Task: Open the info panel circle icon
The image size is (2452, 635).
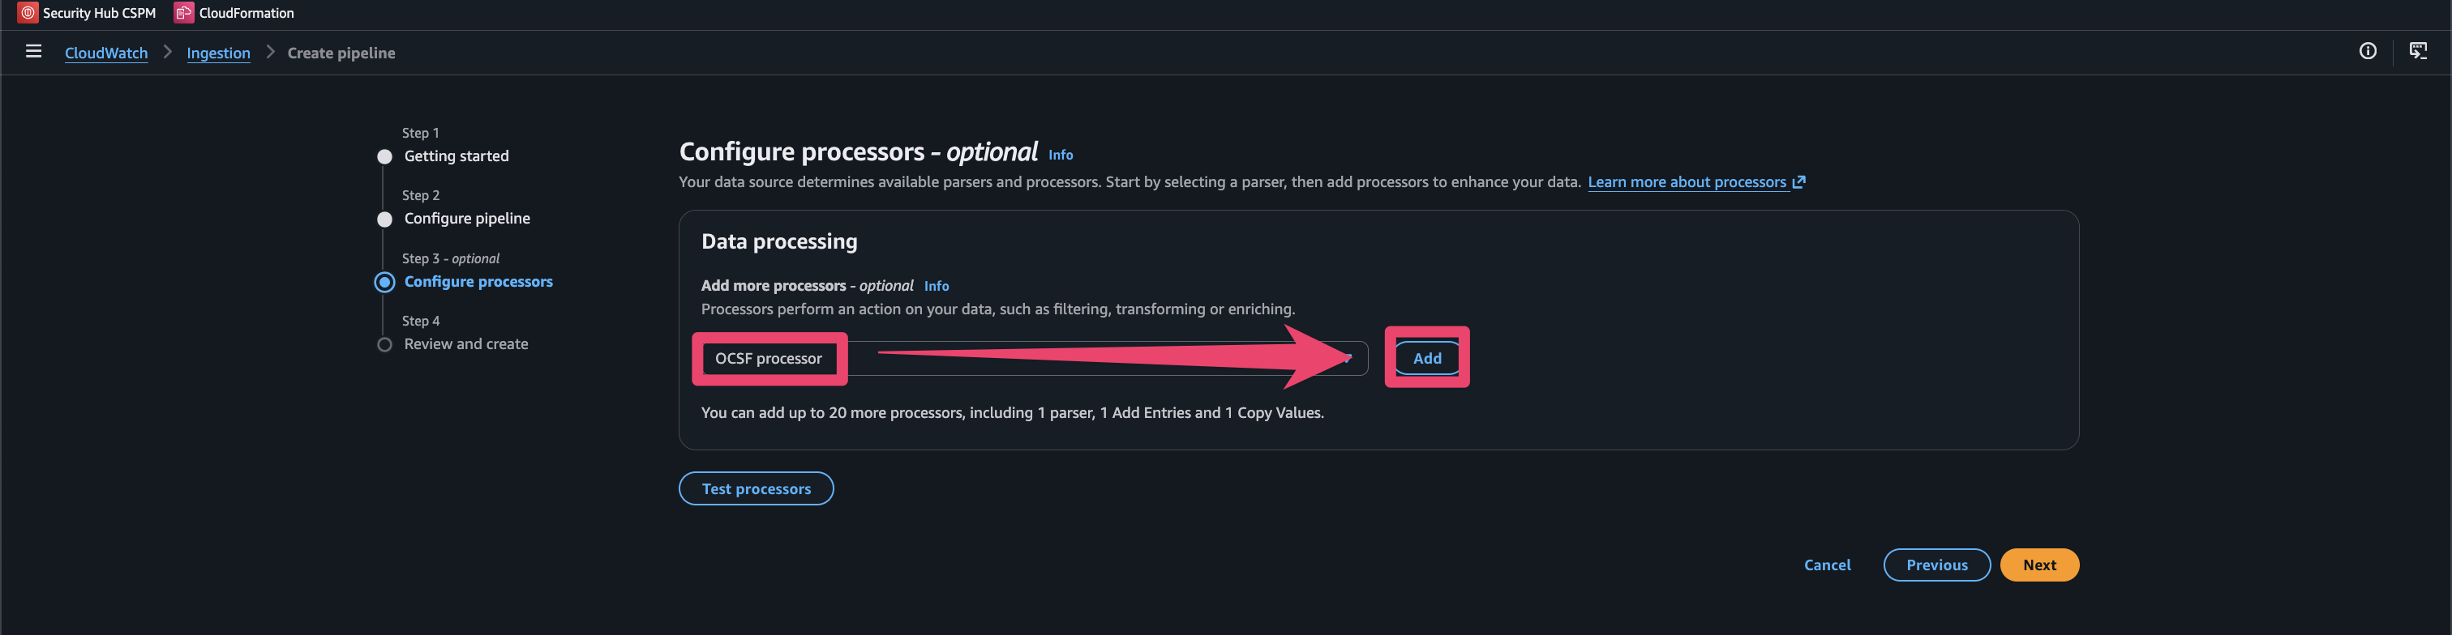Action: [2368, 51]
